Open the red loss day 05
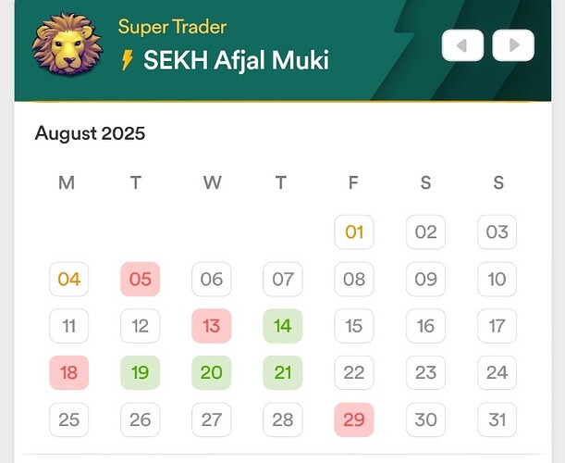Screen dimensions: 565x463 click(141, 279)
